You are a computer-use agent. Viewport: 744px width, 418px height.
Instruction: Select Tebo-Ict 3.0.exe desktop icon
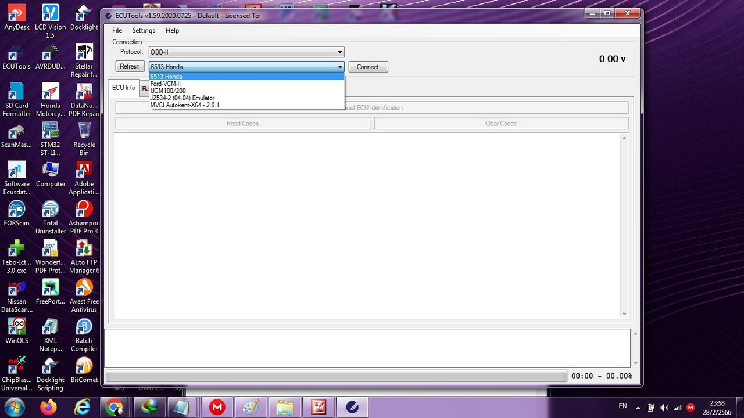point(17,257)
